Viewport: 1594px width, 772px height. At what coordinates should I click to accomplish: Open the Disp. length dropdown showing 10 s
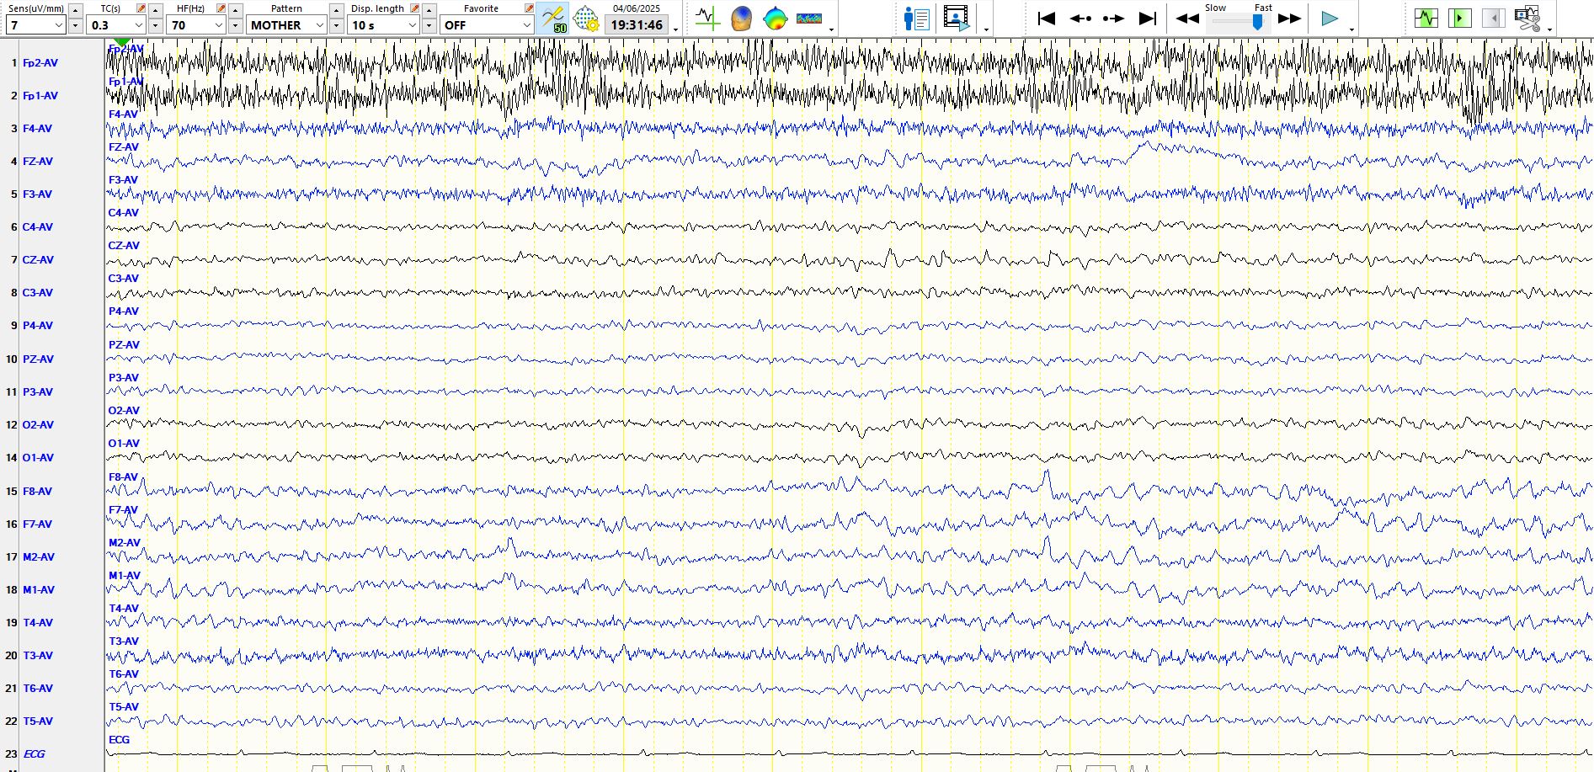click(385, 25)
